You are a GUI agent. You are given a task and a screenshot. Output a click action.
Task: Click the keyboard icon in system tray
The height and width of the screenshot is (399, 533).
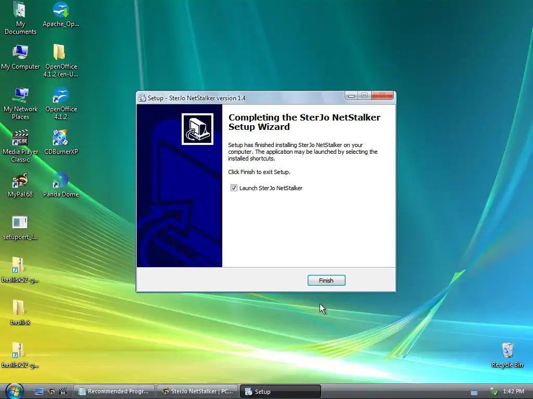[x=474, y=392]
